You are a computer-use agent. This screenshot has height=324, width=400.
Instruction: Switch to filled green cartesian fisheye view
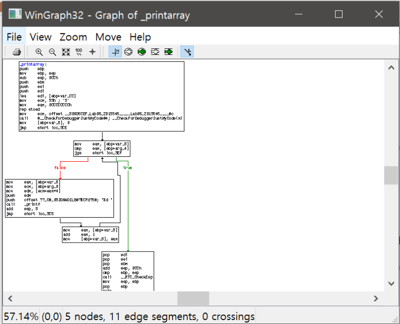click(168, 52)
